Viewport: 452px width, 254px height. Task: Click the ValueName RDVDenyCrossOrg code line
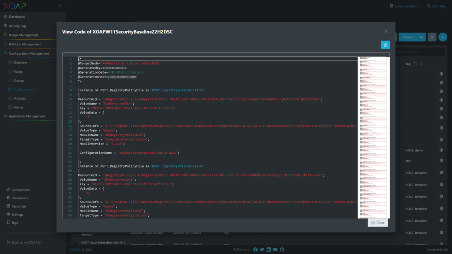click(108, 180)
